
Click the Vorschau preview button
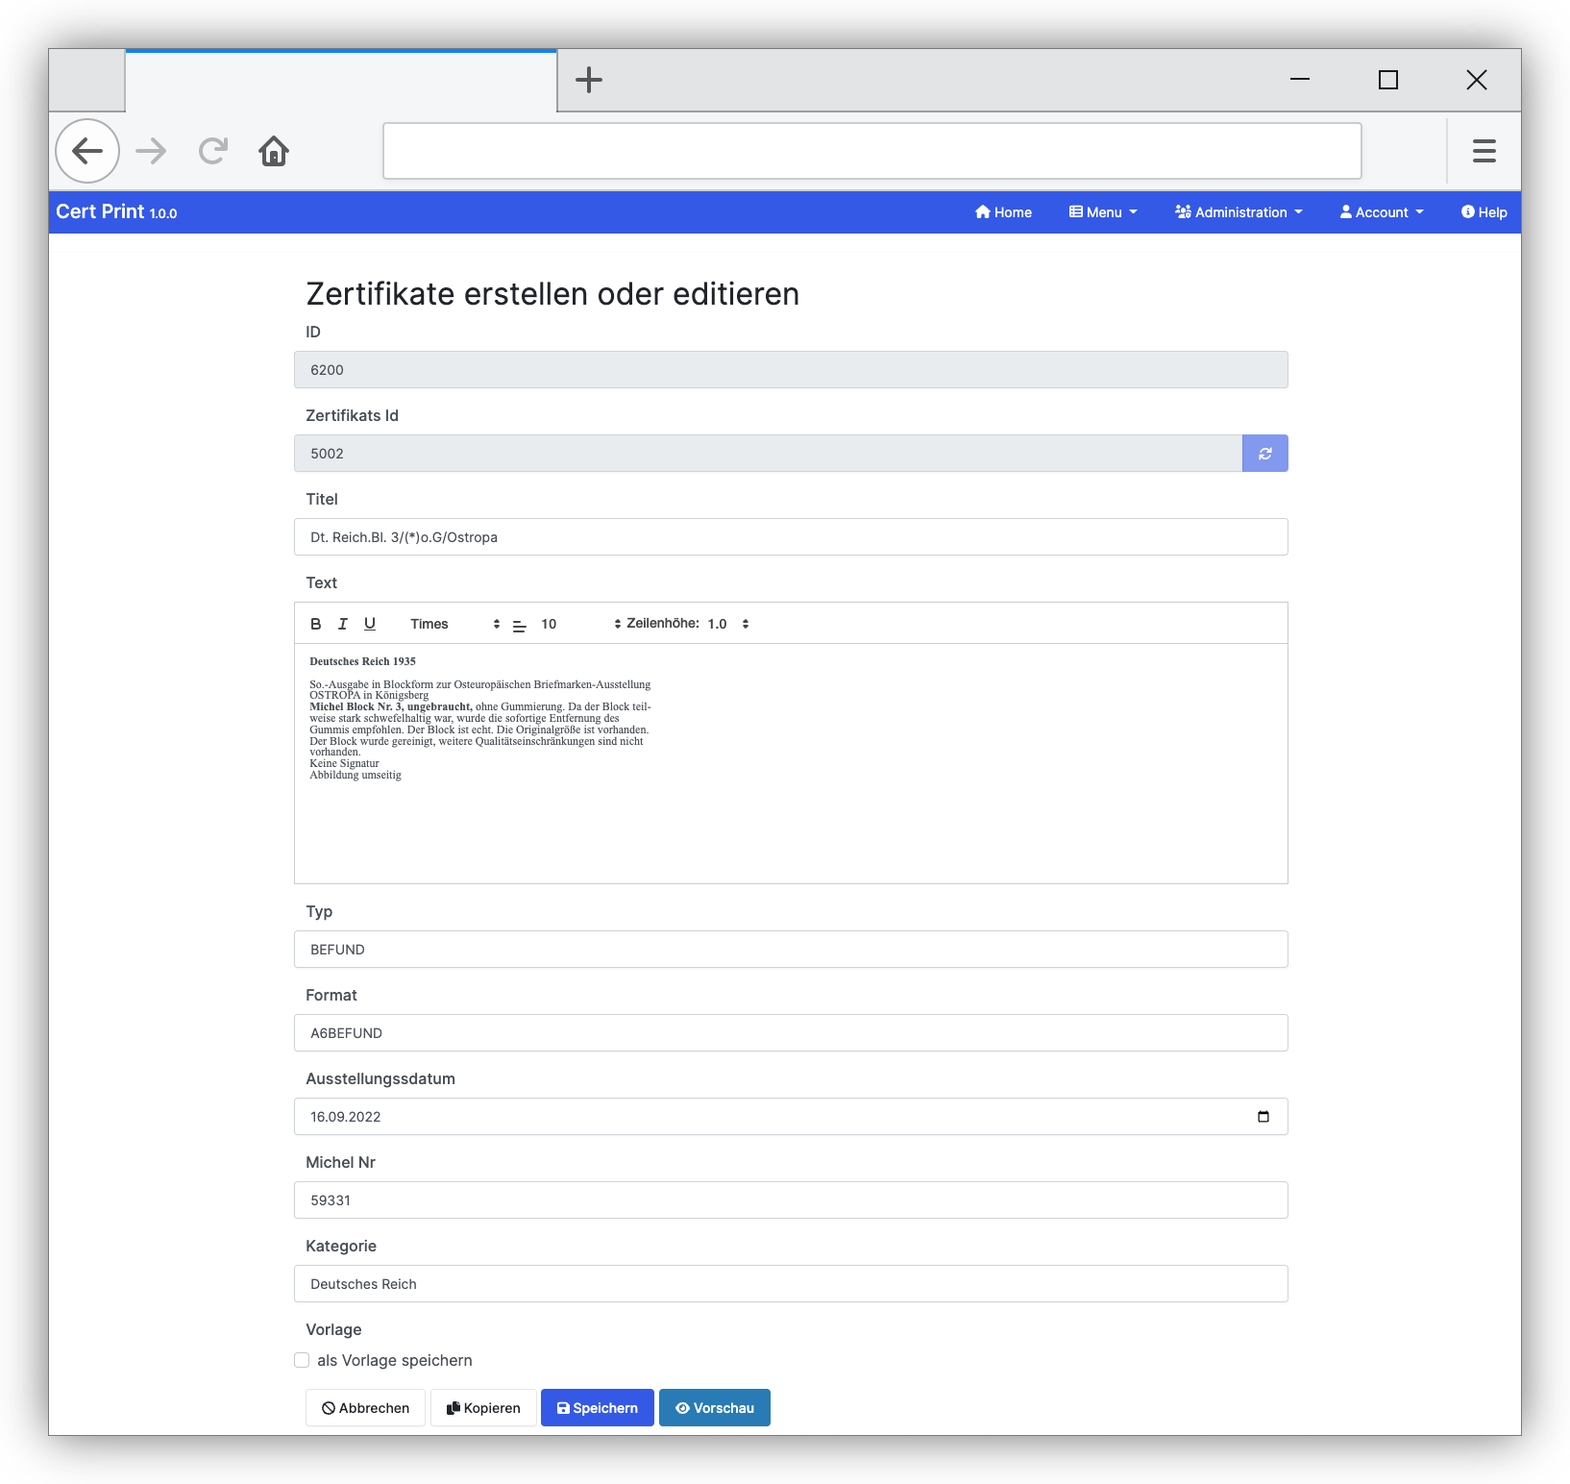coord(714,1408)
